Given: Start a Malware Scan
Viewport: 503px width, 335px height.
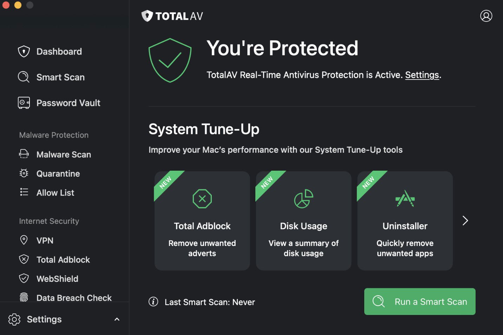Looking at the screenshot, I should click(64, 154).
